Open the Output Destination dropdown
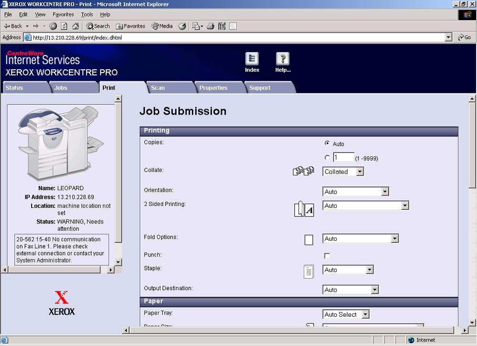This screenshot has width=477, height=346. [x=350, y=290]
